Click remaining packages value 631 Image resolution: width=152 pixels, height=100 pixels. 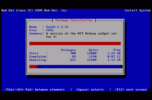point(73,60)
